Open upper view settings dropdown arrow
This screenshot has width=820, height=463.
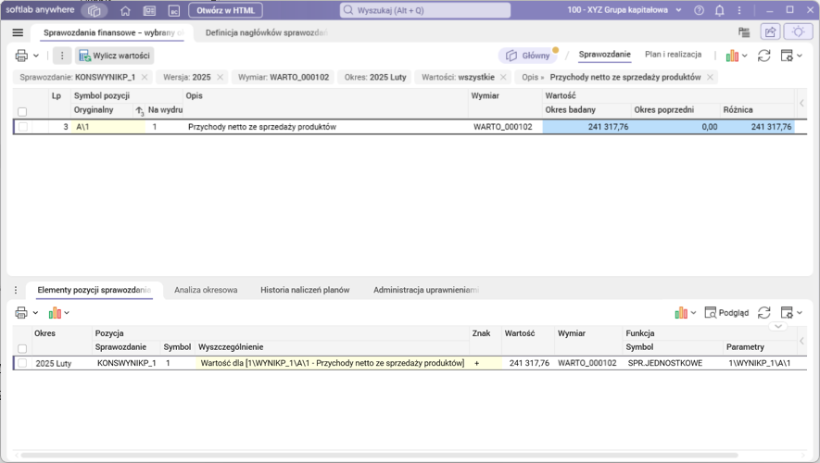coord(799,56)
